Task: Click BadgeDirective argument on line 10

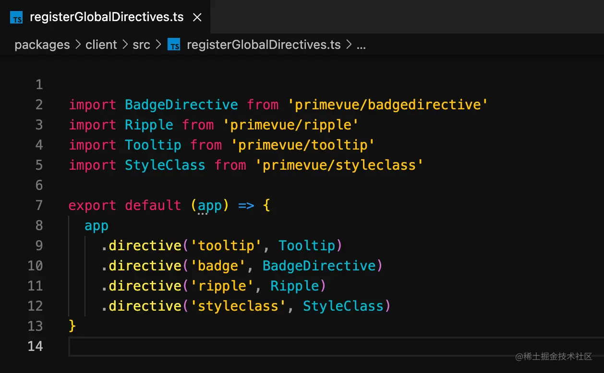Action: [319, 266]
